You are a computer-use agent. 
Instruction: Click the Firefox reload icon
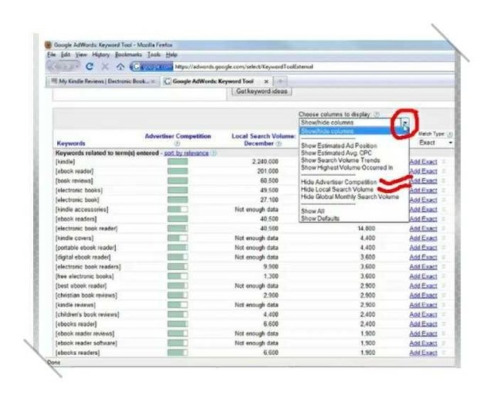coord(90,66)
